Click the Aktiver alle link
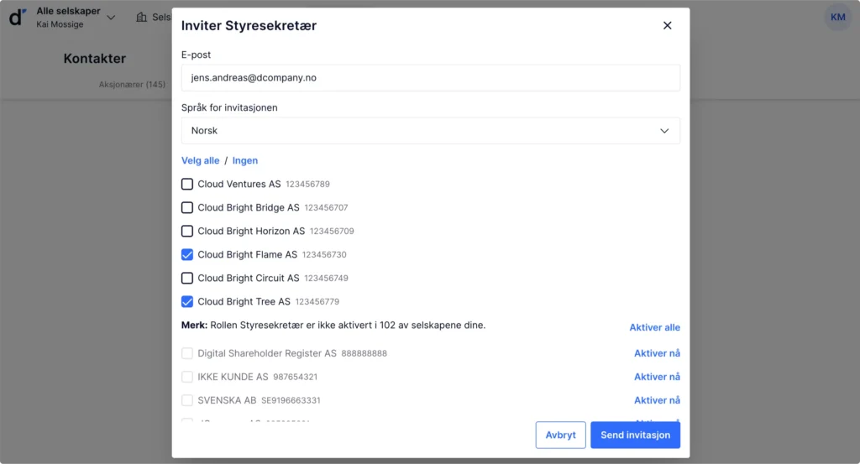The image size is (860, 464). coord(654,327)
